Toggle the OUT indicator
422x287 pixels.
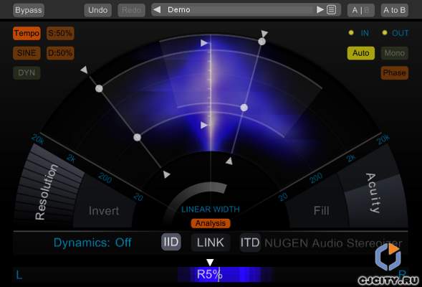pos(385,32)
